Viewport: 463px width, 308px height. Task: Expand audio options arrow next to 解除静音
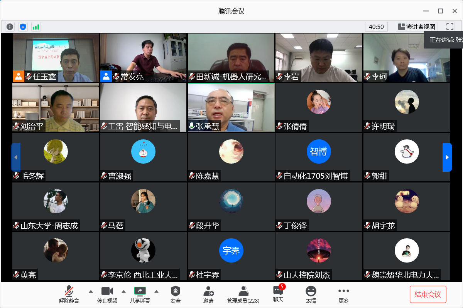pyautogui.click(x=91, y=291)
